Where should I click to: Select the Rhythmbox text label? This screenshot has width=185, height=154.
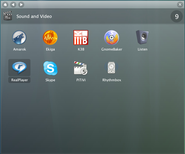112,80
